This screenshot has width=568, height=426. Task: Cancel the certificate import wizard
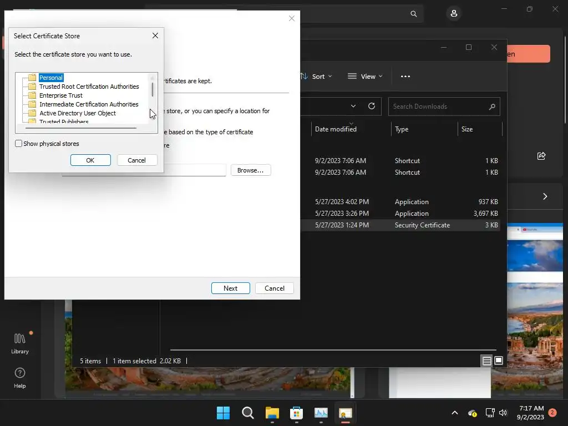[x=275, y=288]
